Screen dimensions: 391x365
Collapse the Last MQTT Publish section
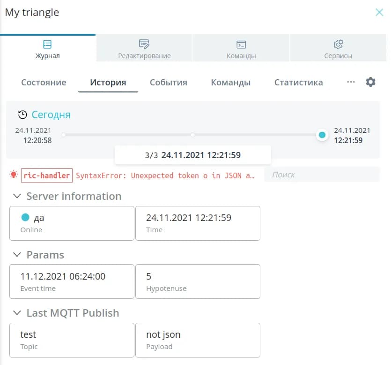coord(17,313)
